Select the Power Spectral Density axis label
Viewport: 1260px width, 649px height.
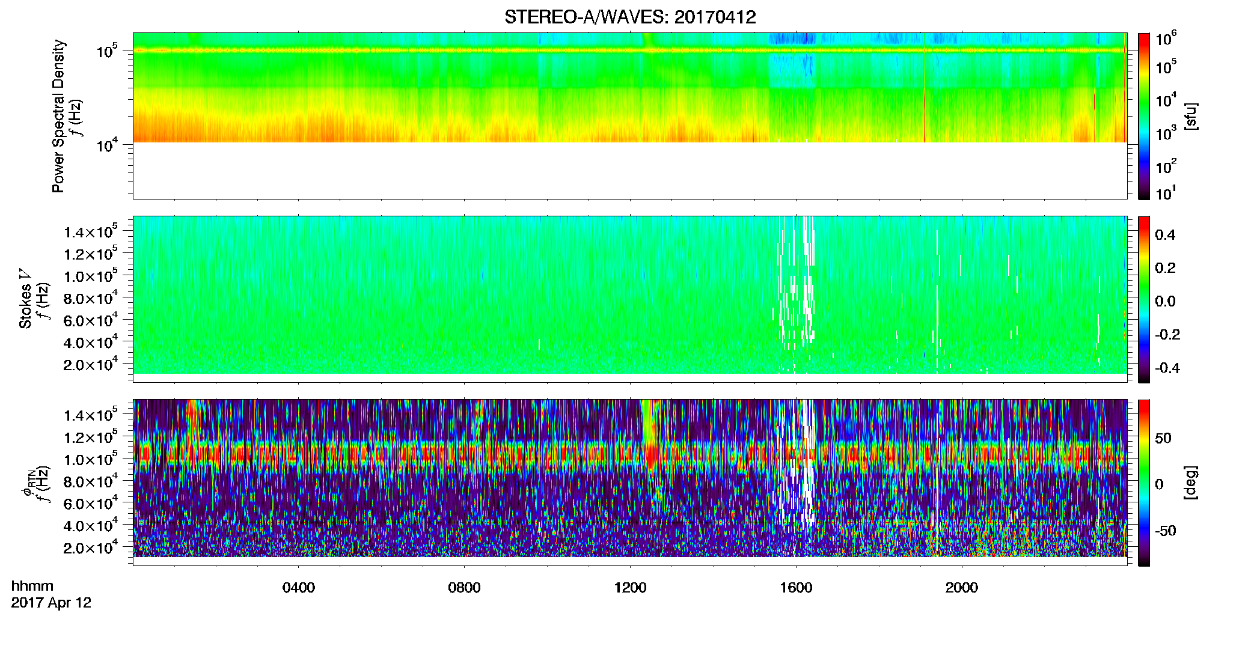click(x=58, y=116)
